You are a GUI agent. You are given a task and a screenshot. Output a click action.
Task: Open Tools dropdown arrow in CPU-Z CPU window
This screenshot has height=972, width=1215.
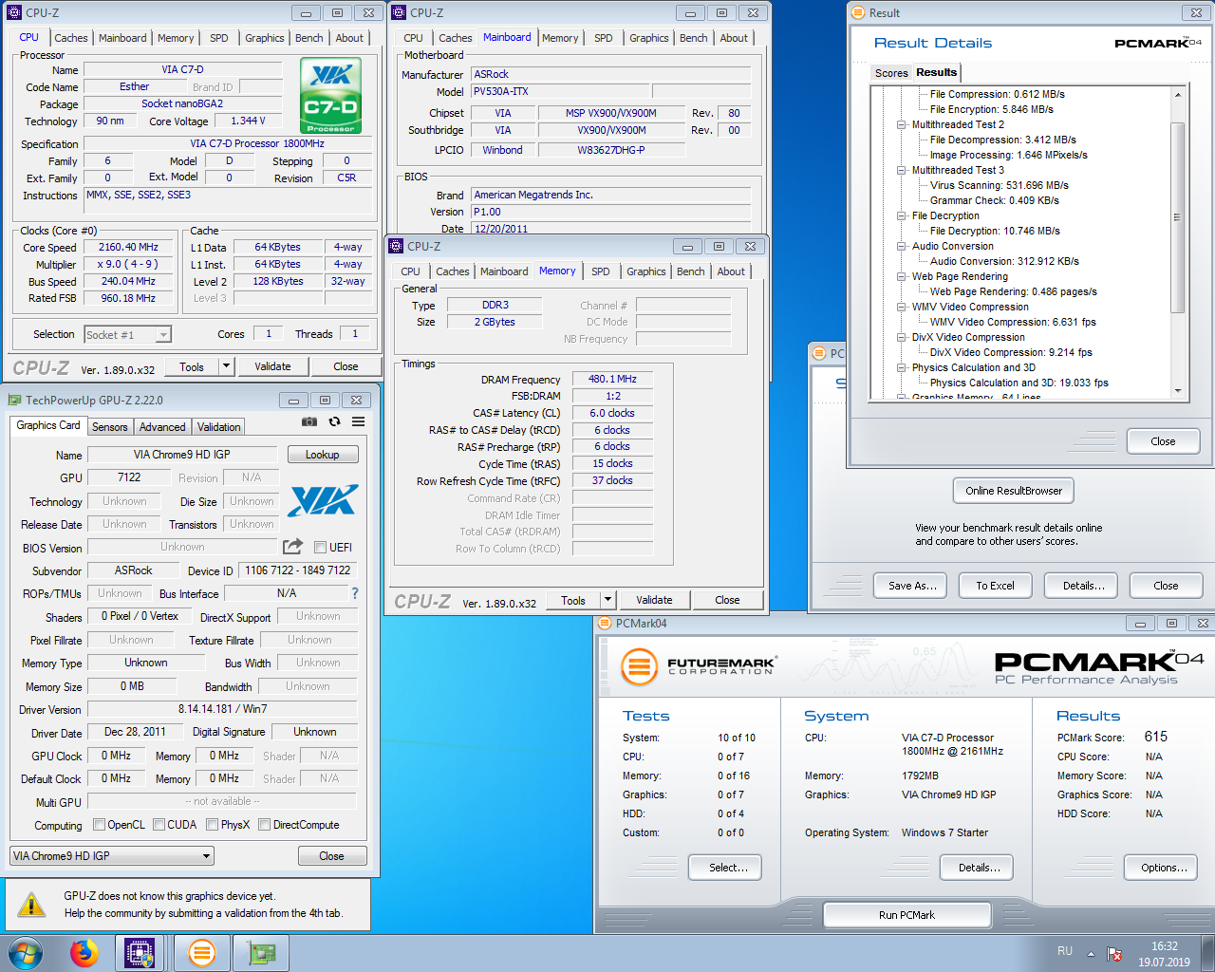(x=226, y=366)
